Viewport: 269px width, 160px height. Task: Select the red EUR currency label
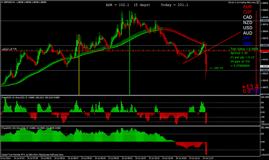pos(247,7)
